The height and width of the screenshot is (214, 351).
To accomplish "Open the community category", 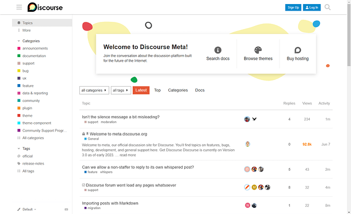I will [x=31, y=101].
